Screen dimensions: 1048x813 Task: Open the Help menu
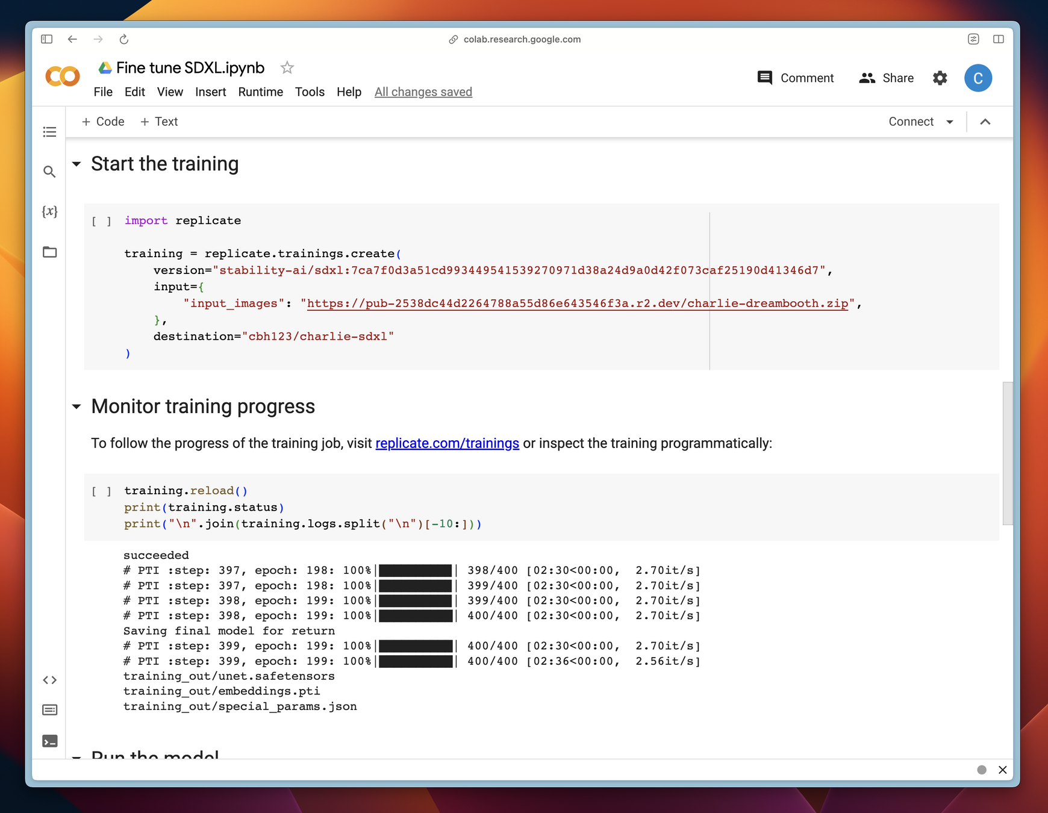pos(349,92)
